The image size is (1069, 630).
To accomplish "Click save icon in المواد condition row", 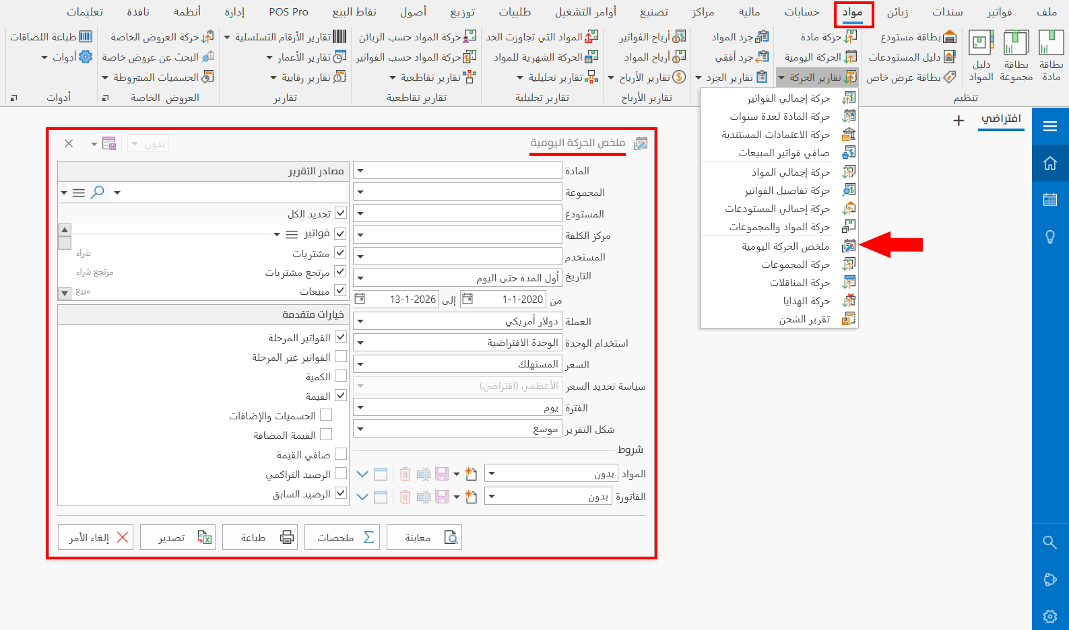I will (442, 474).
